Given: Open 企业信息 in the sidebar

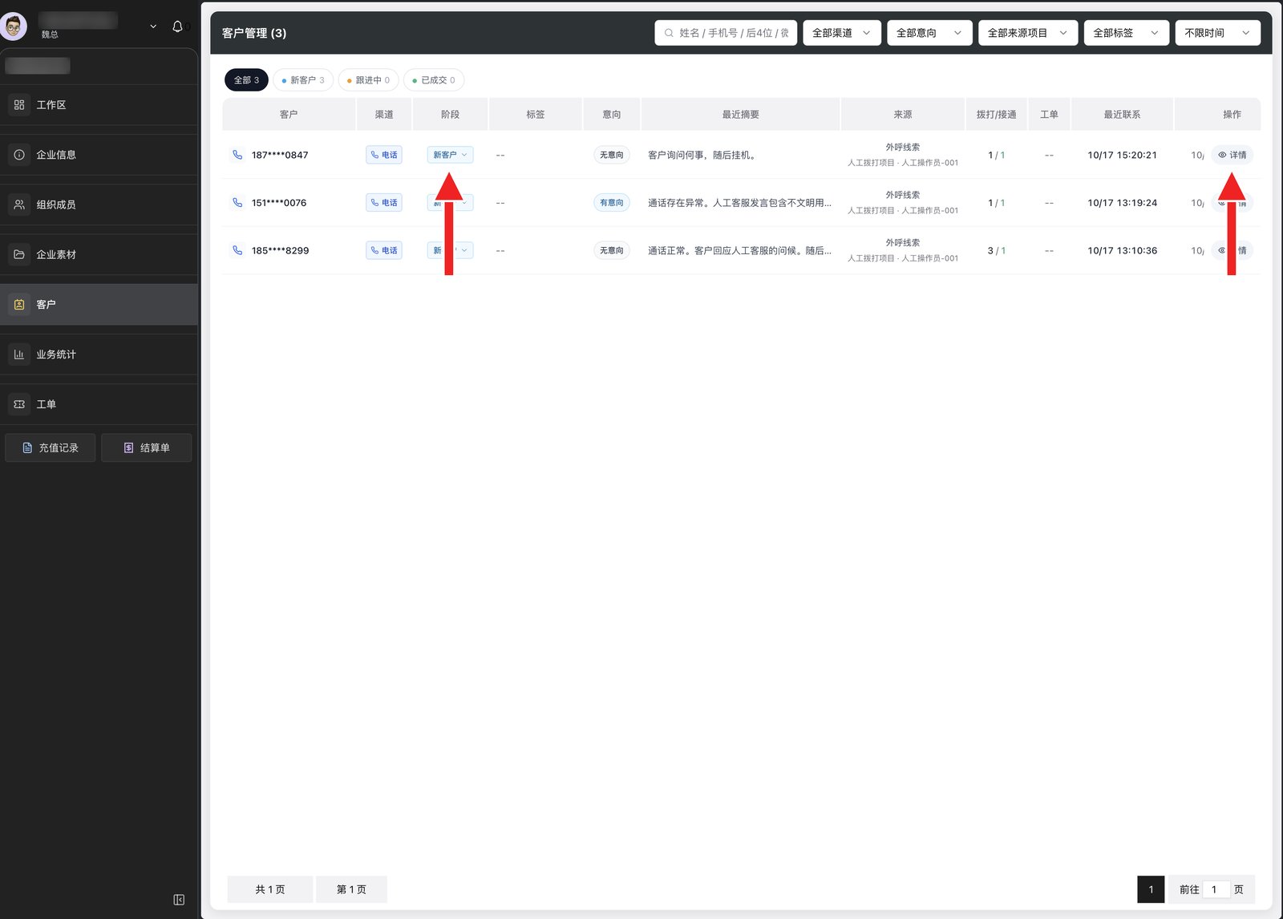Looking at the screenshot, I should point(99,155).
